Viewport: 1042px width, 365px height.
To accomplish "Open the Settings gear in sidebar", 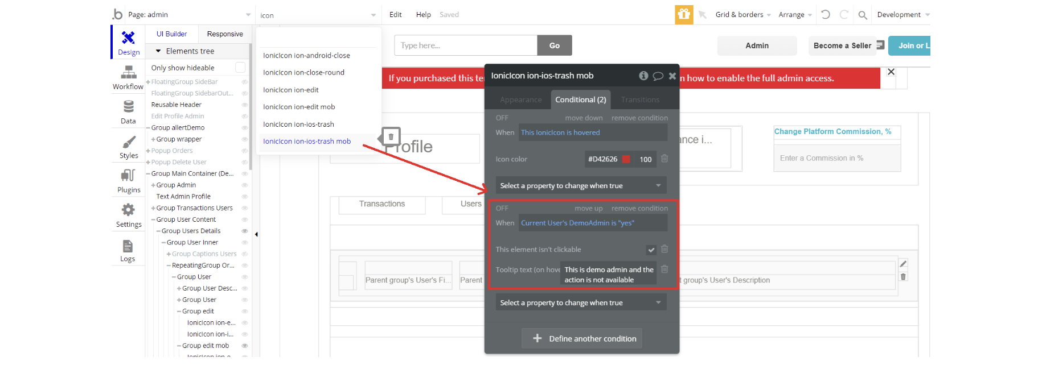I will [x=128, y=215].
